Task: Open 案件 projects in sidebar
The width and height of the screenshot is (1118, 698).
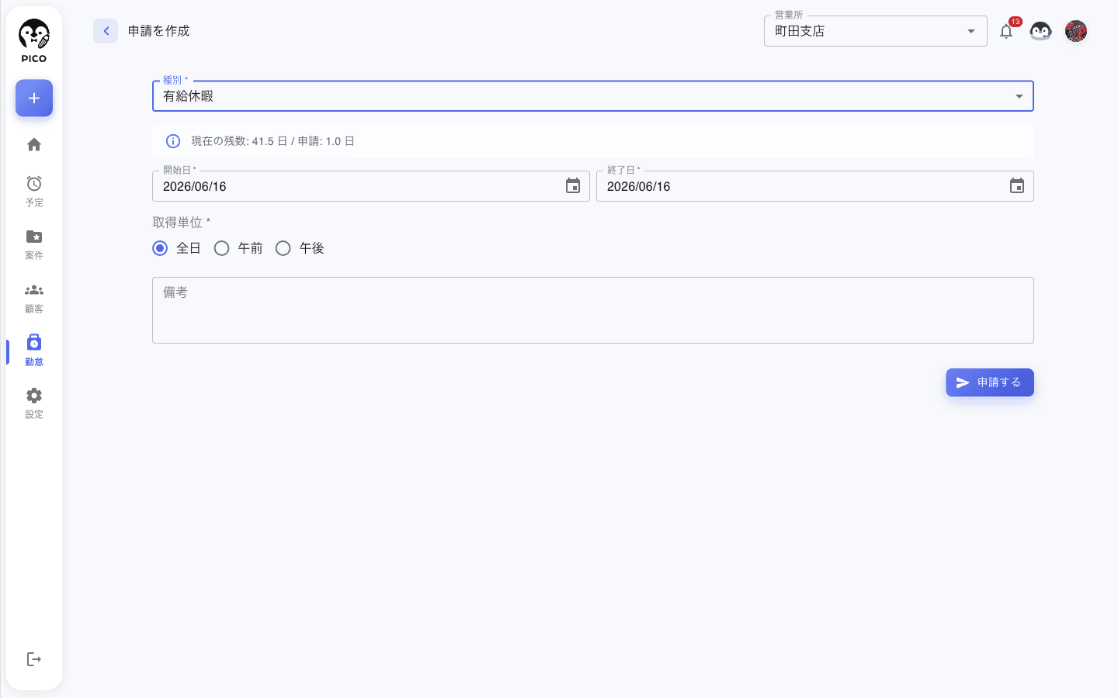Action: pos(34,244)
